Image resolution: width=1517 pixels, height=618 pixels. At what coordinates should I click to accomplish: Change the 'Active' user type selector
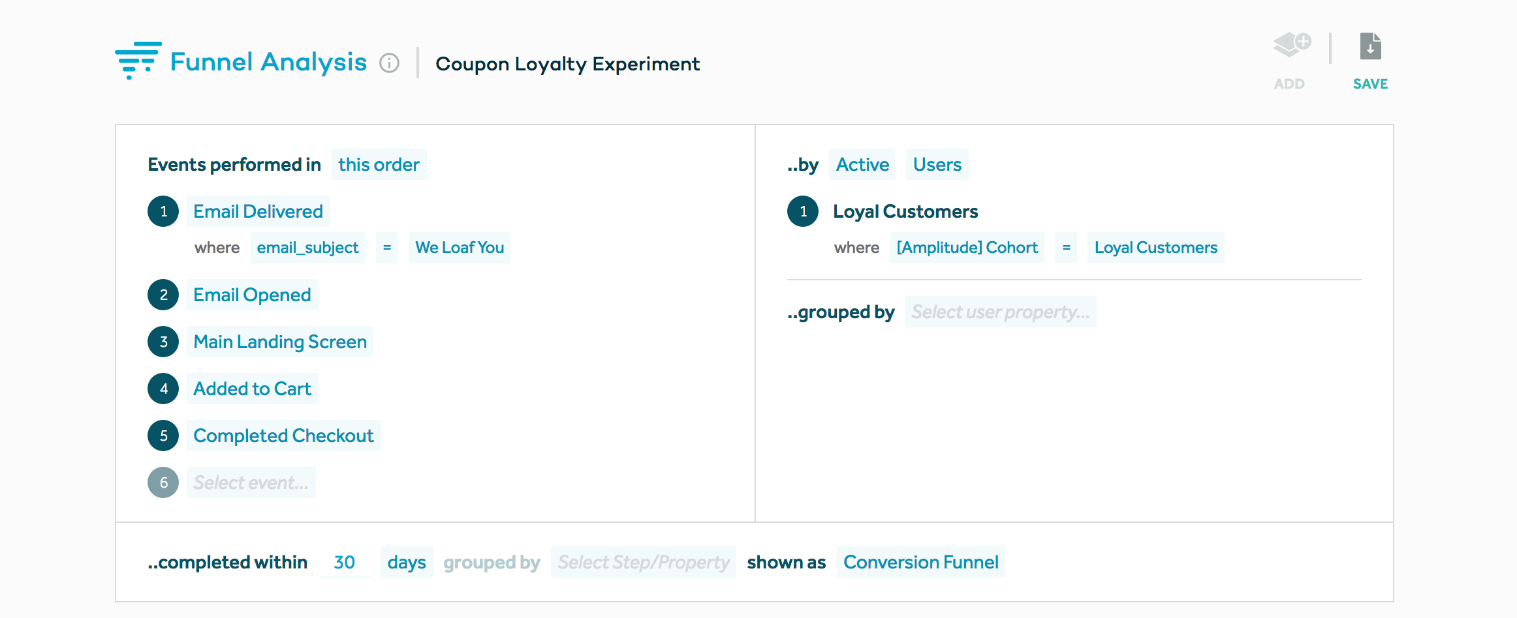point(862,164)
